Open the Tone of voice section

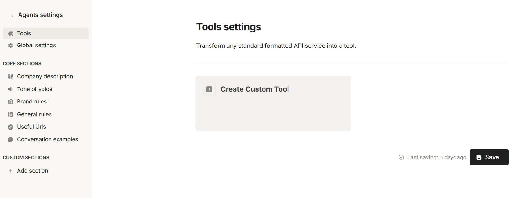(35, 89)
